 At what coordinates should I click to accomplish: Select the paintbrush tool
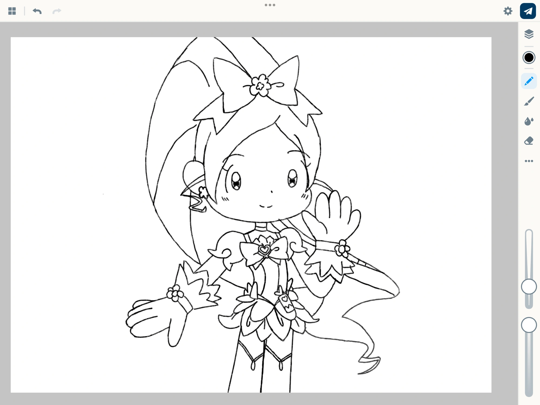click(x=529, y=101)
